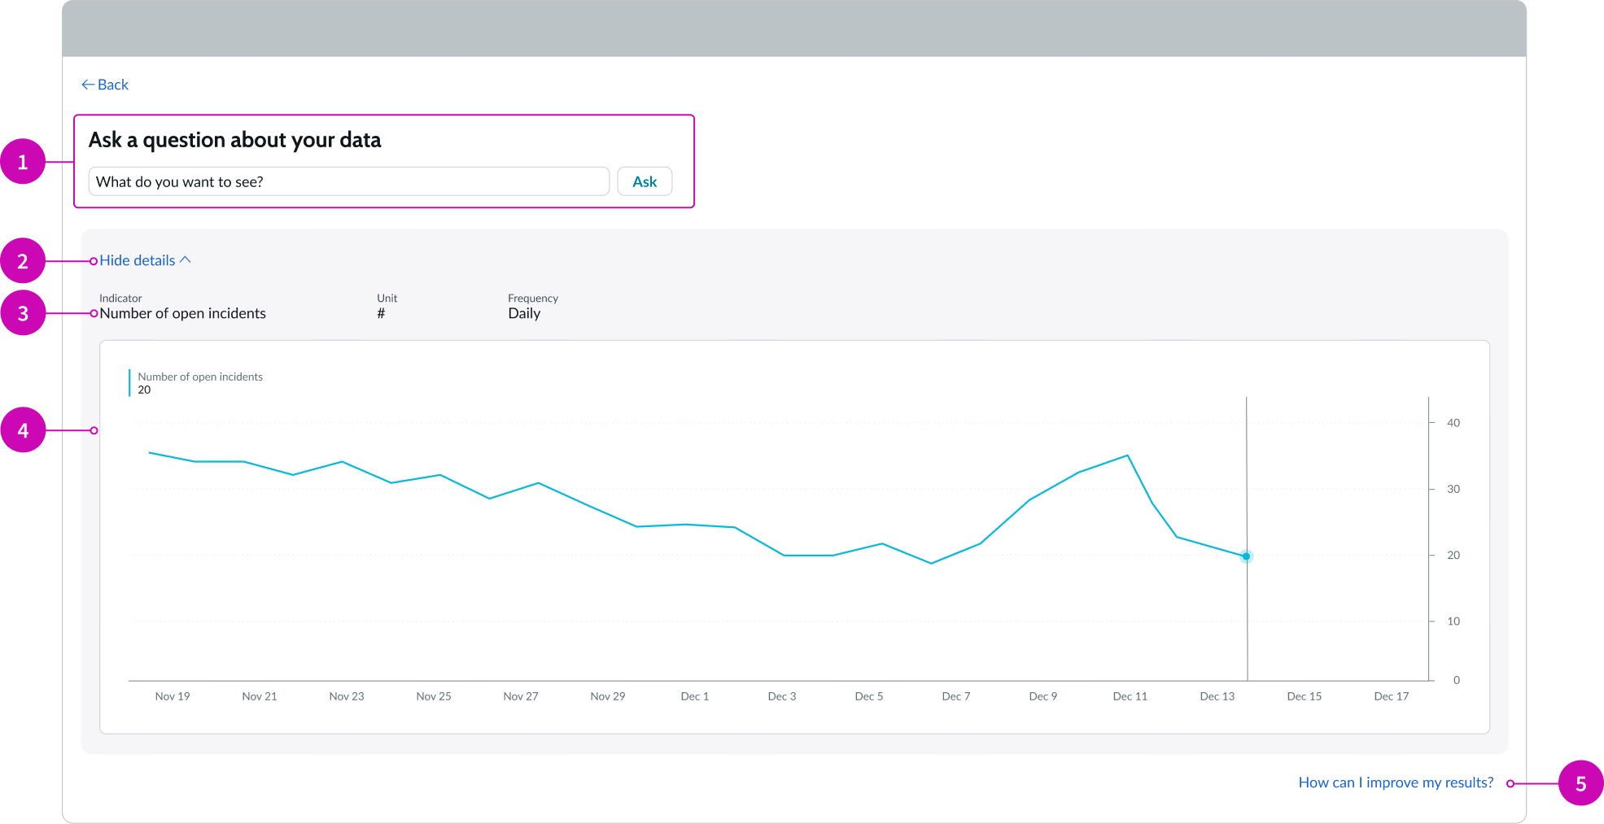1604x824 pixels.
Task: Click the Back navigation link
Action: point(104,84)
